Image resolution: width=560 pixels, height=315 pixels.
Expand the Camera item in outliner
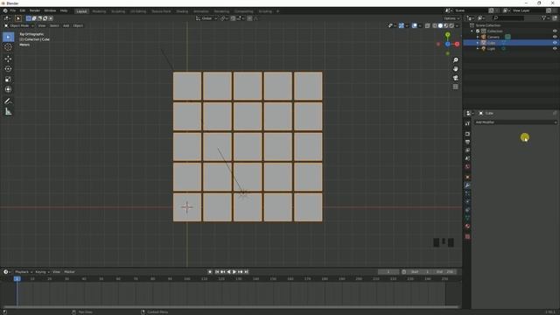[x=478, y=37]
